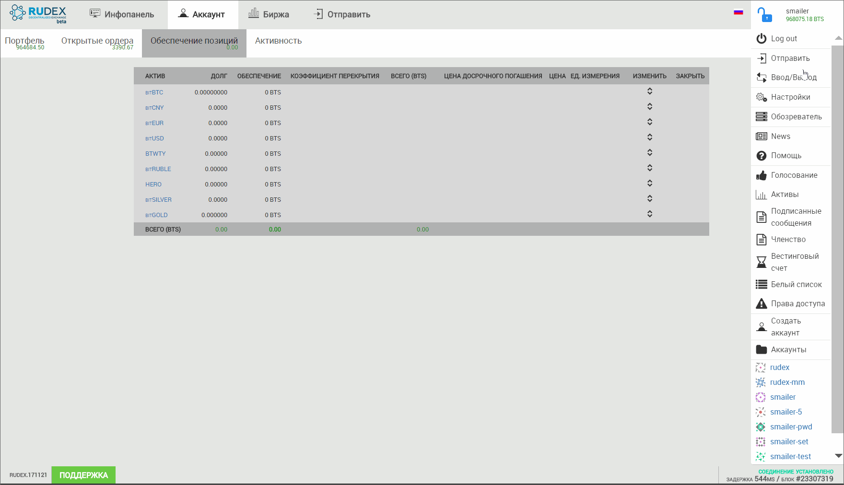Click the blue unlocked padlock icon
This screenshot has height=485, width=844.
coord(764,14)
